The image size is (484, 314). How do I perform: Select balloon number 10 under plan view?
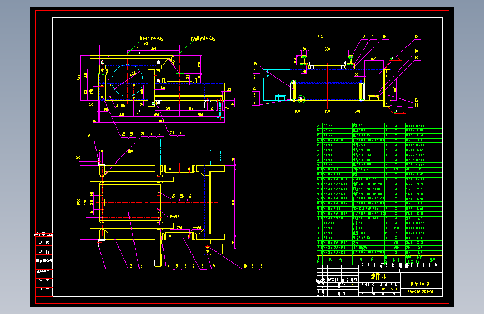(x=245, y=266)
